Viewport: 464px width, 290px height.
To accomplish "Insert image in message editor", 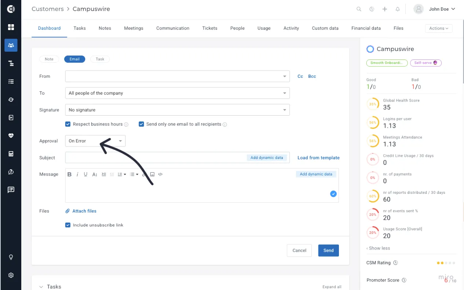I will [152, 174].
